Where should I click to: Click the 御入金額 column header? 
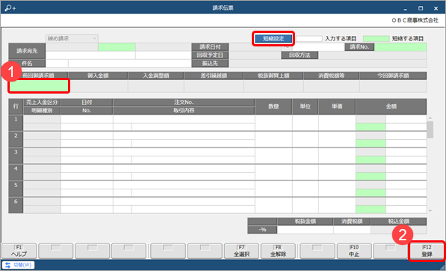[98, 76]
